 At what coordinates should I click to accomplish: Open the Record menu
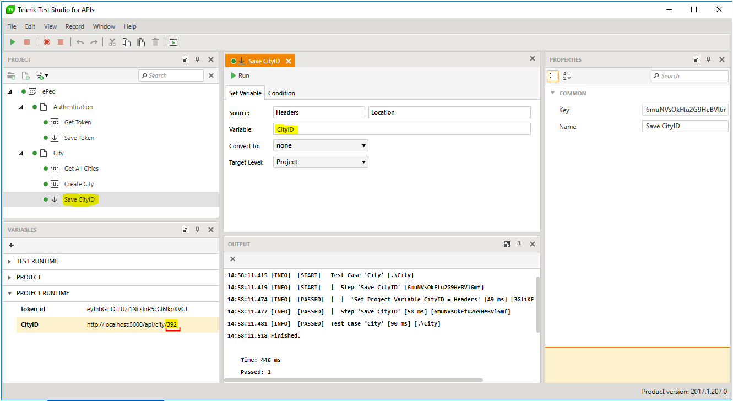point(75,26)
